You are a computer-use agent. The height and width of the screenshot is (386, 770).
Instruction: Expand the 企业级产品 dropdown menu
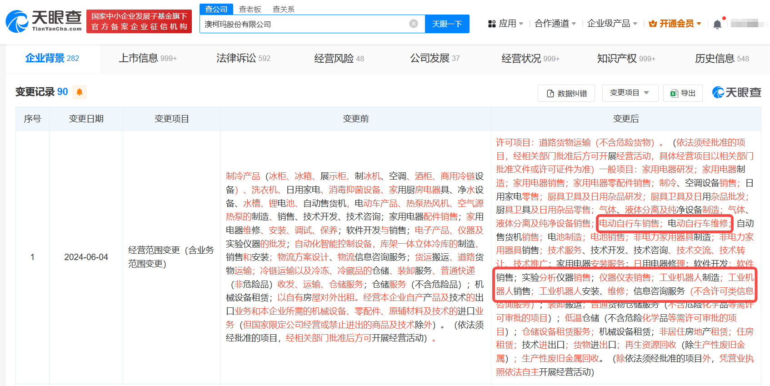[612, 24]
